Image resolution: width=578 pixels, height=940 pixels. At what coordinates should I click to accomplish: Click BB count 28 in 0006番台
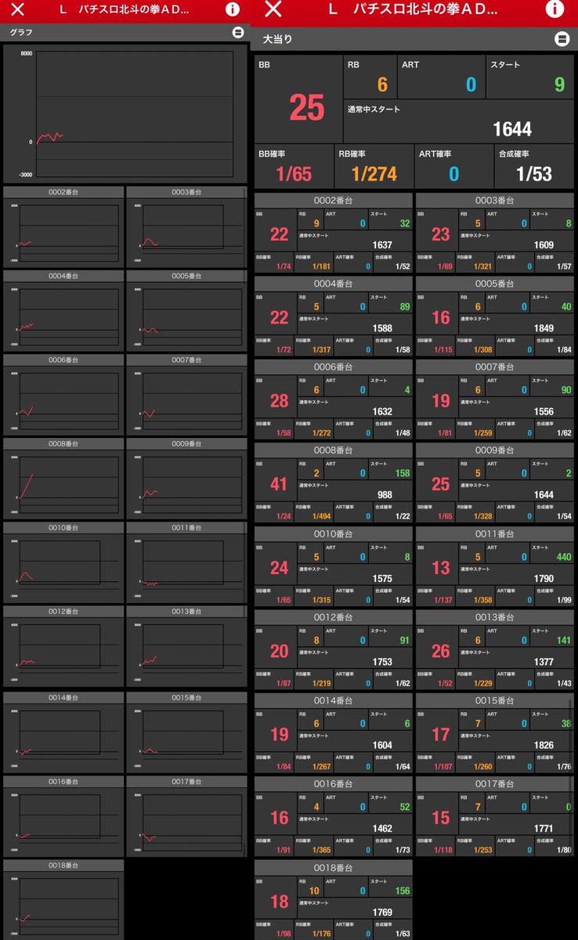pos(279,401)
